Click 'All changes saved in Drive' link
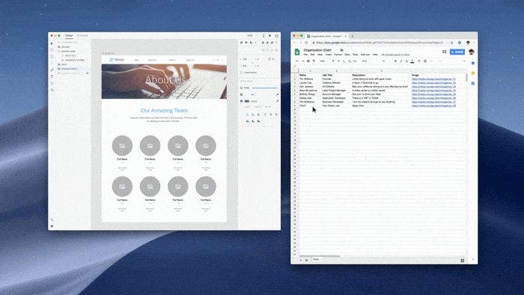 pyautogui.click(x=395, y=55)
